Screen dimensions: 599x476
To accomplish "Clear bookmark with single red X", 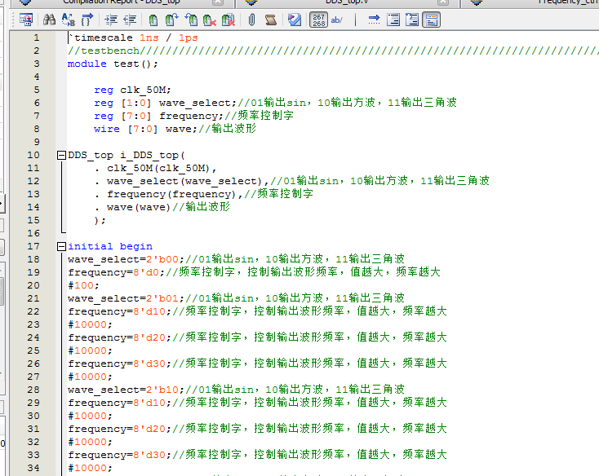I will (x=210, y=20).
